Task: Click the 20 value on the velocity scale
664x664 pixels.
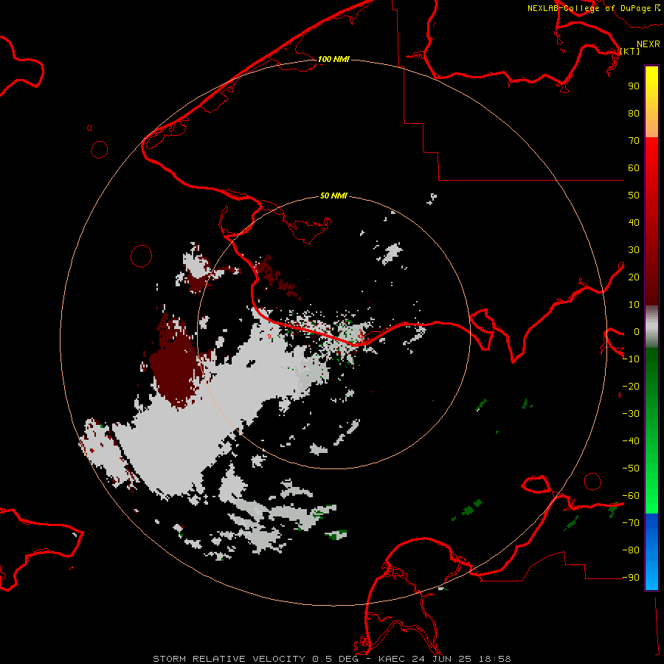Action: pos(634,277)
